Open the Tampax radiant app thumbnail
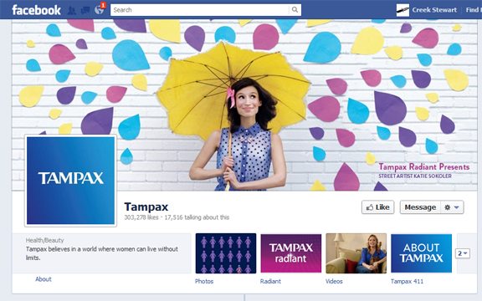The image size is (482, 301). (291, 253)
